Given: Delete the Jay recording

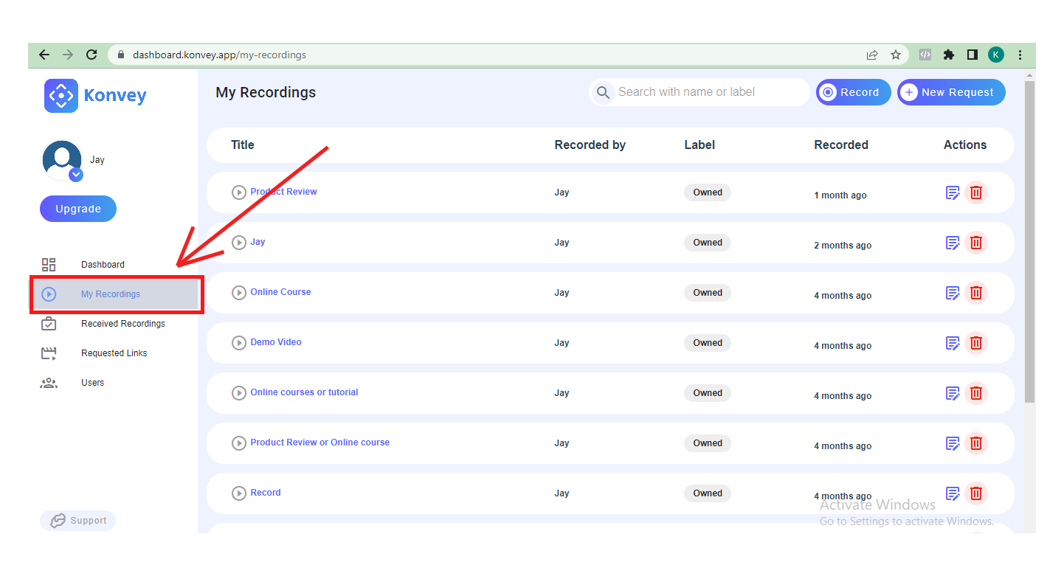Looking at the screenshot, I should [976, 243].
